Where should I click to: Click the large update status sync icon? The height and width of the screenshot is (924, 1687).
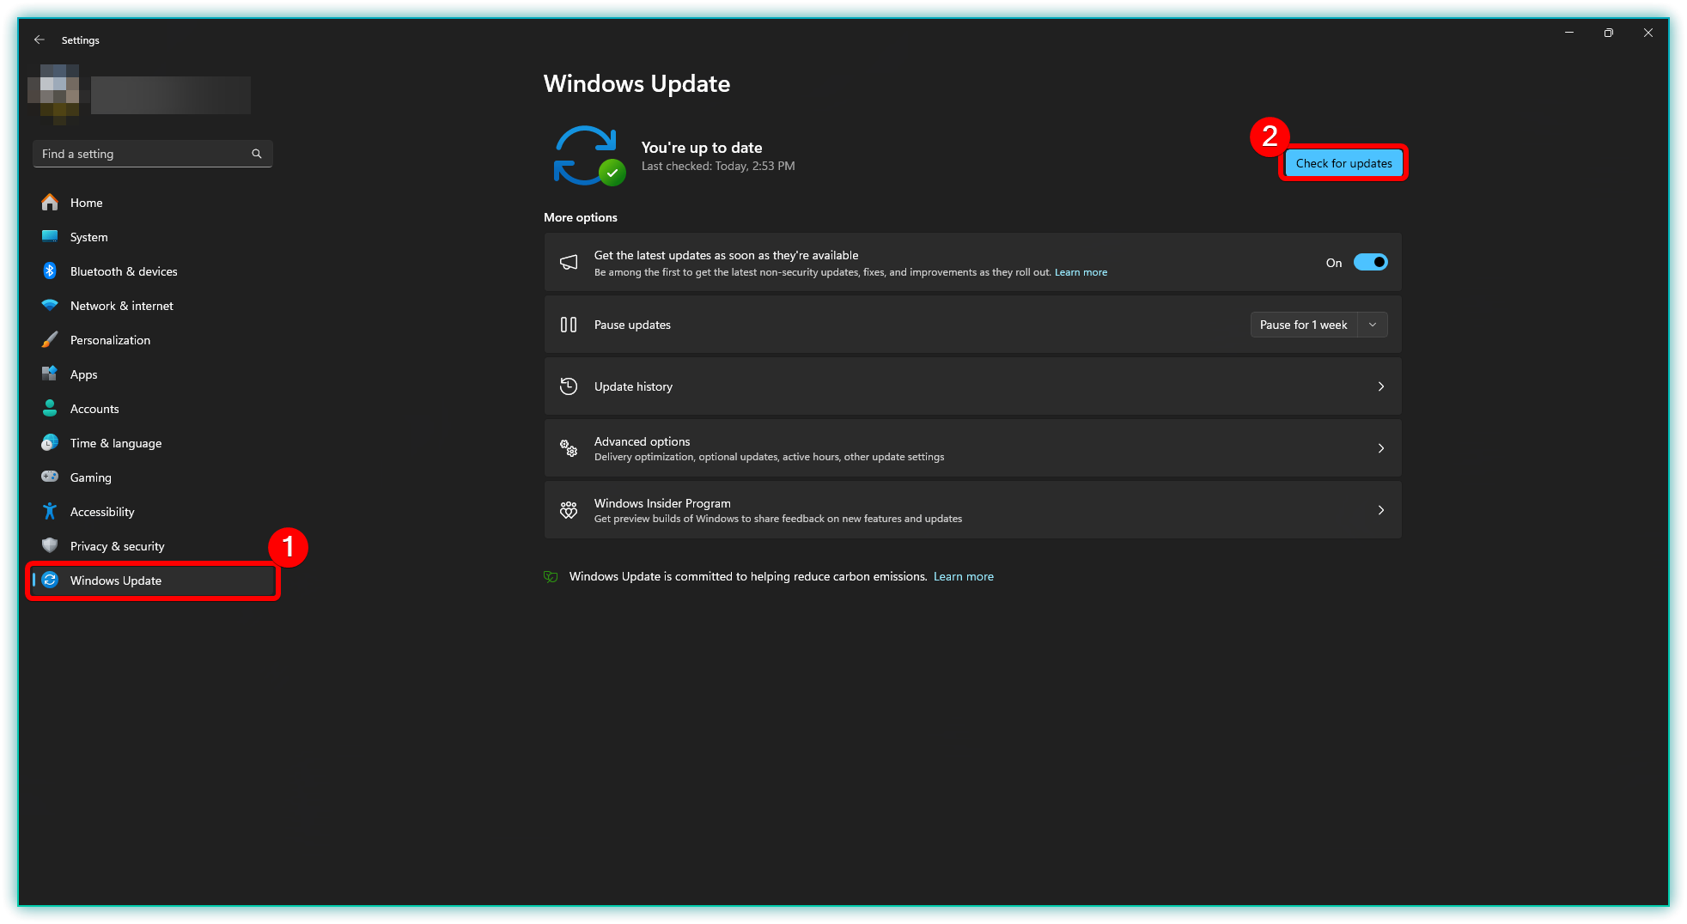point(589,155)
